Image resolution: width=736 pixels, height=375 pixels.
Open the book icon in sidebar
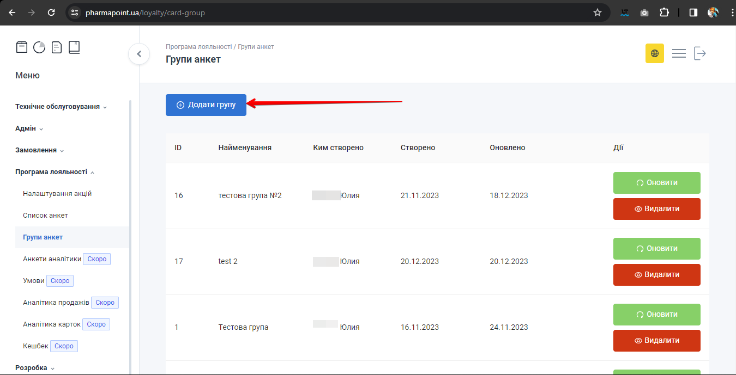coord(74,47)
